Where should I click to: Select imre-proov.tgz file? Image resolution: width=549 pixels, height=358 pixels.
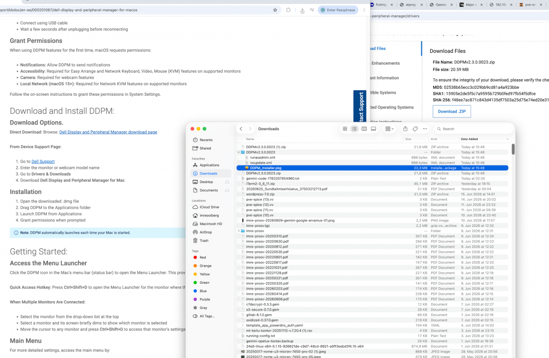click(372, 226)
